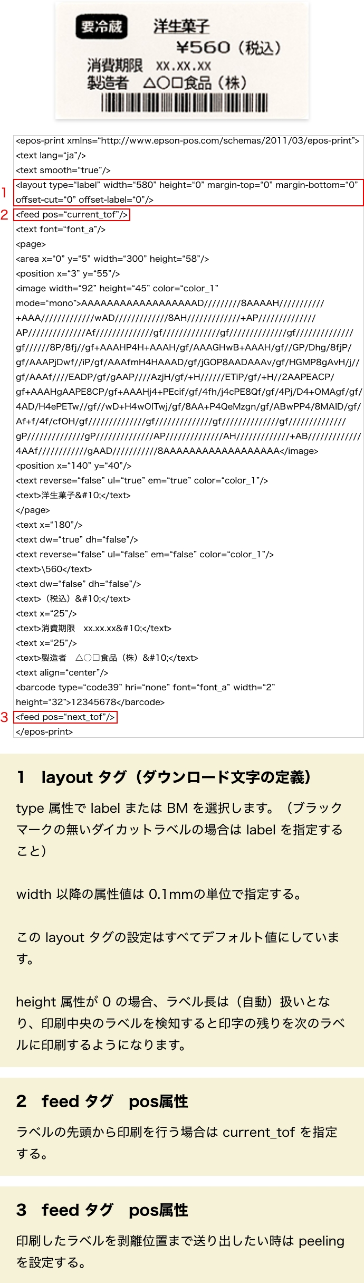Click the opening epos-print xmlns code line
Image resolution: width=364 pixels, height=1283 pixels.
(x=187, y=141)
